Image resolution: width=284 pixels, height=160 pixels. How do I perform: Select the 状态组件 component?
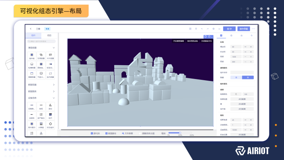point(50,125)
